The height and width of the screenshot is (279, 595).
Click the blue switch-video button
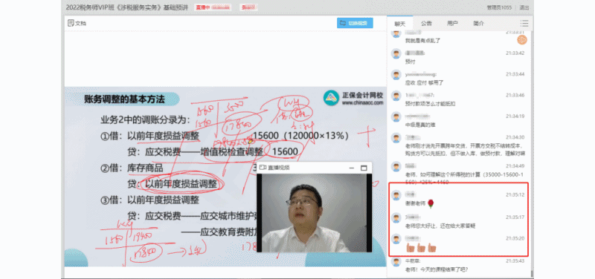355,23
